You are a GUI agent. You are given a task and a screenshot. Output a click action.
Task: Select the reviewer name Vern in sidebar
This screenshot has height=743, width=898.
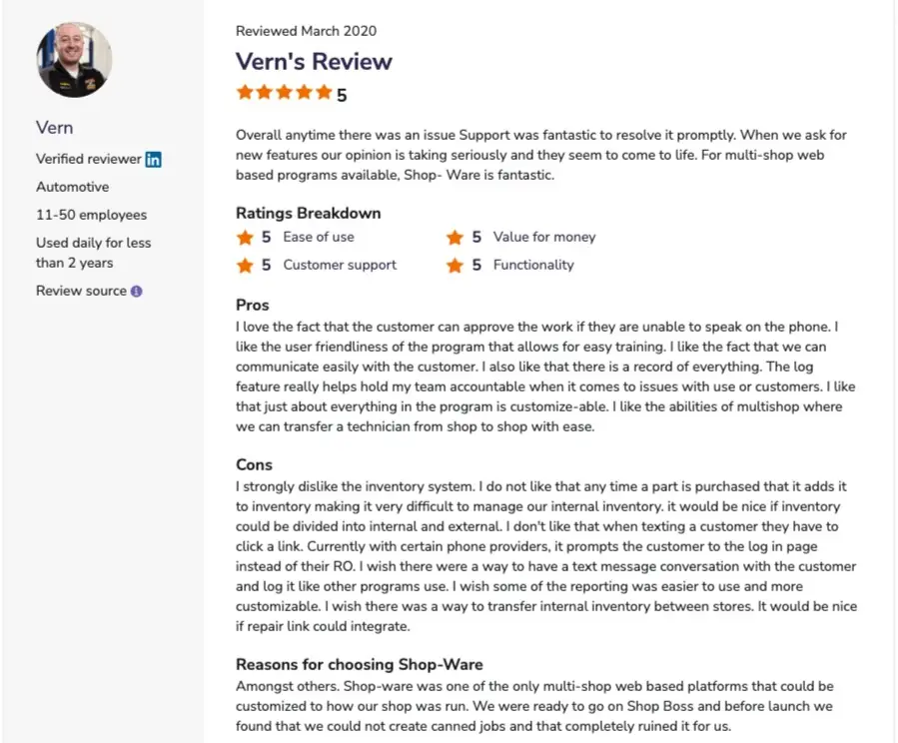click(x=55, y=128)
